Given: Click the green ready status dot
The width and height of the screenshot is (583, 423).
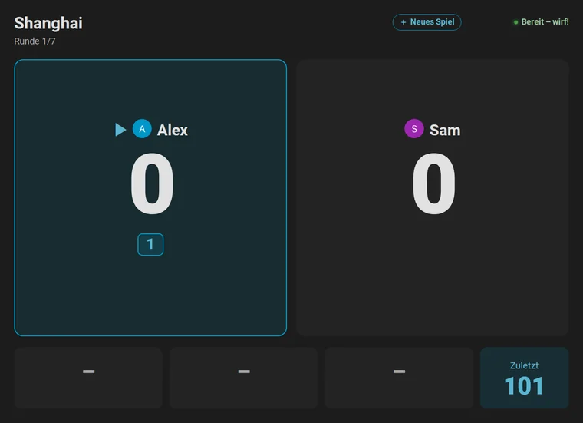Looking at the screenshot, I should [x=515, y=22].
